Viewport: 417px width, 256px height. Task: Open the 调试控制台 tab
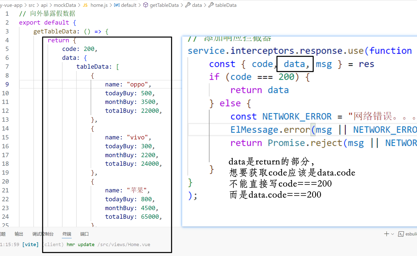click(x=43, y=234)
